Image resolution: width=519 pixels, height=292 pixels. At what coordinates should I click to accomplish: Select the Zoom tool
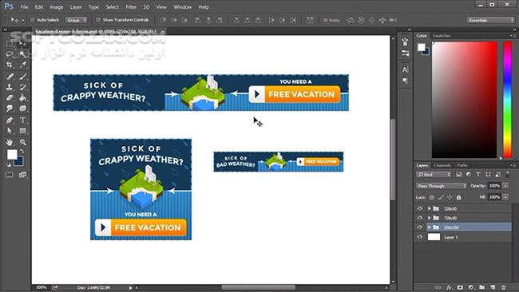[23, 142]
